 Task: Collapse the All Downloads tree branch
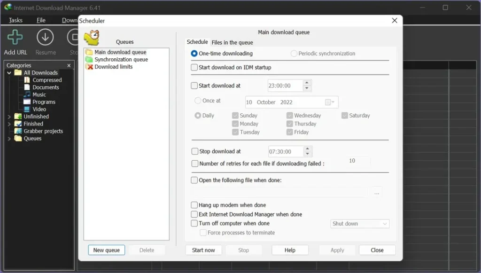click(x=8, y=72)
